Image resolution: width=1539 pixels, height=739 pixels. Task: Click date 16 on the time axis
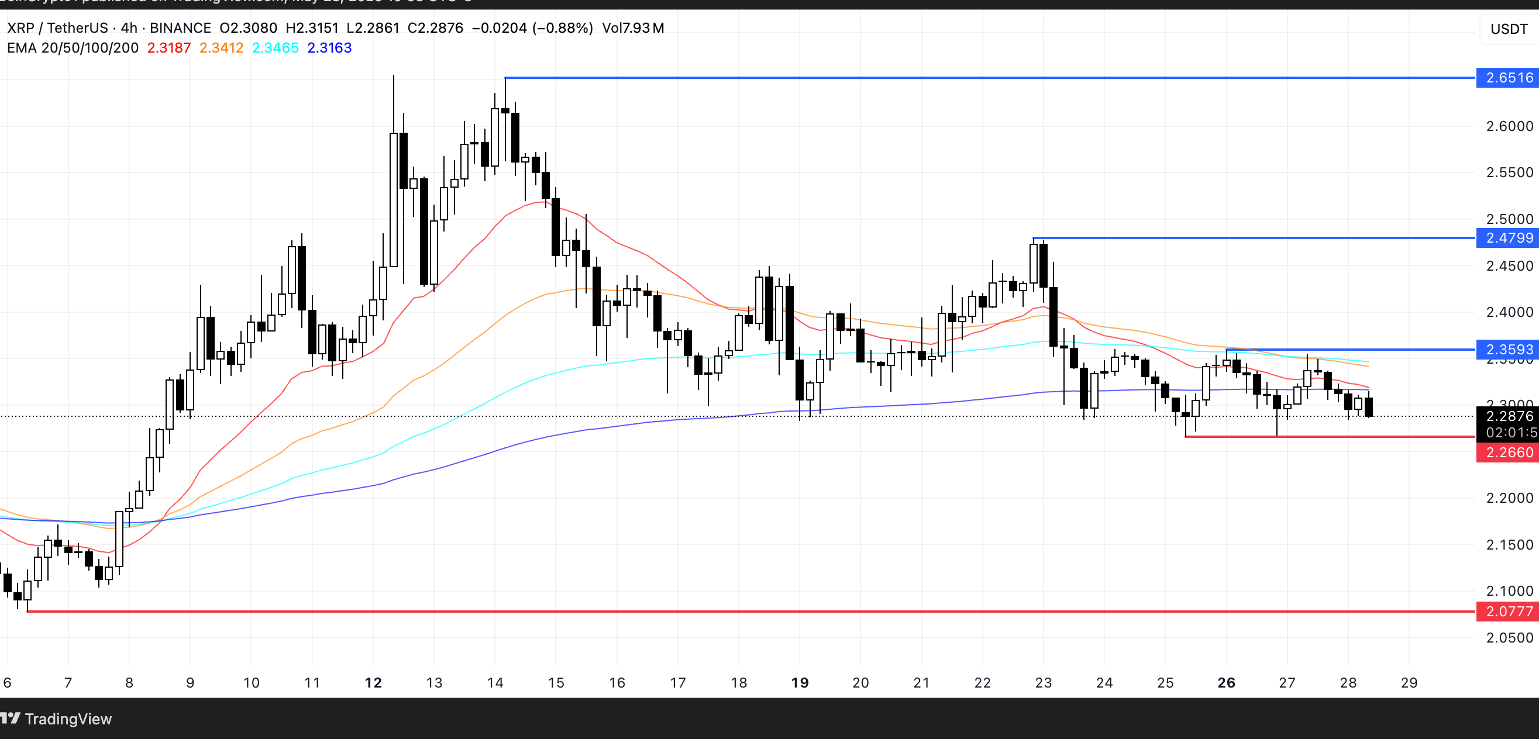[617, 682]
